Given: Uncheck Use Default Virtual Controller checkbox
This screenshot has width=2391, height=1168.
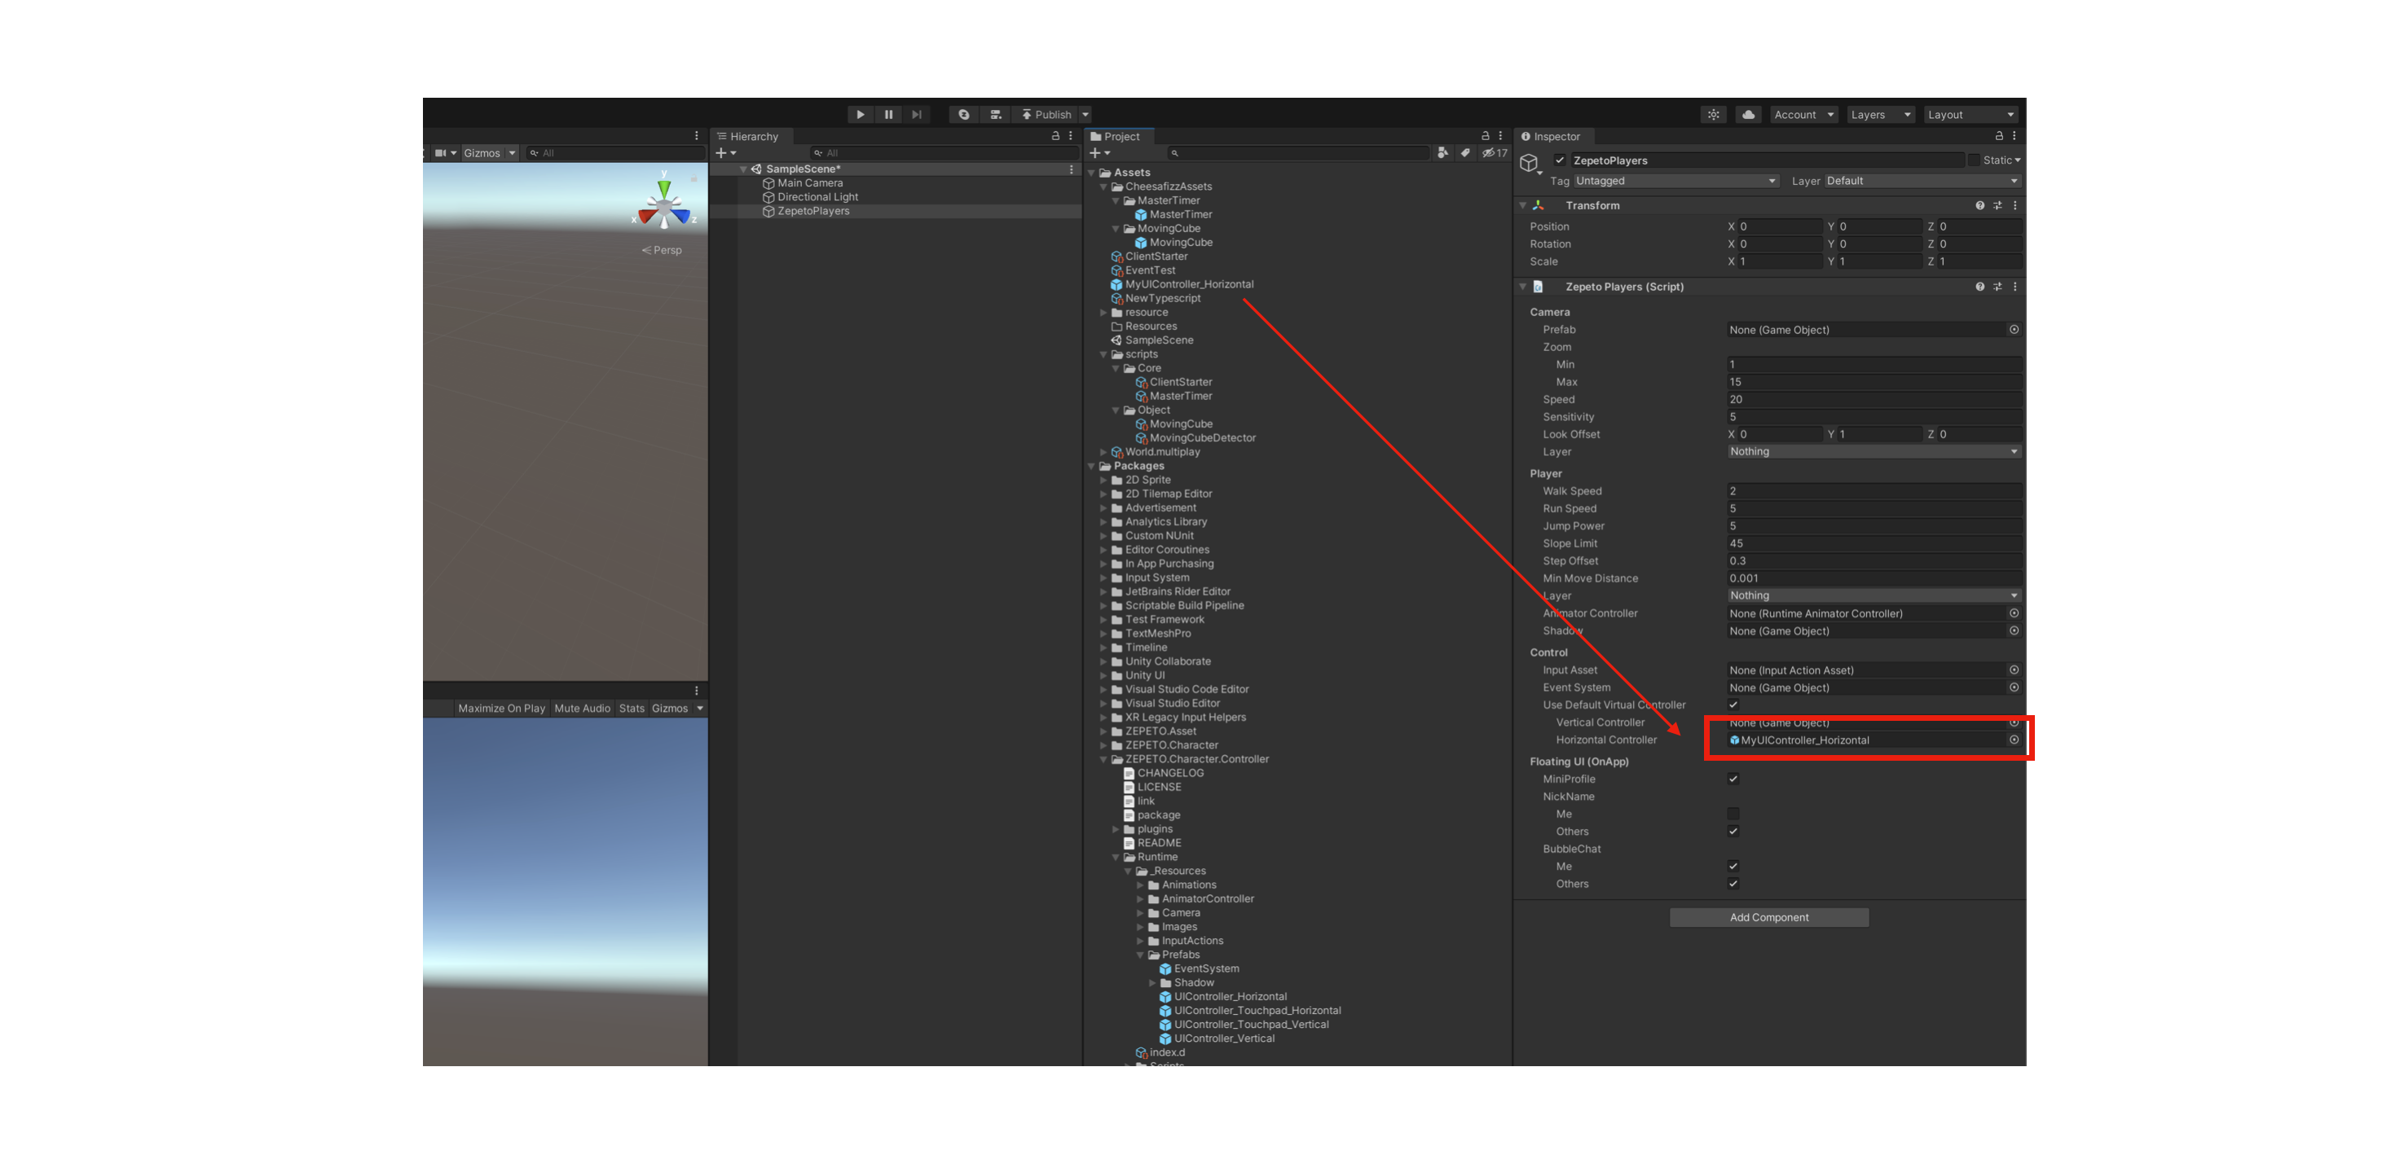Looking at the screenshot, I should click(x=1732, y=705).
